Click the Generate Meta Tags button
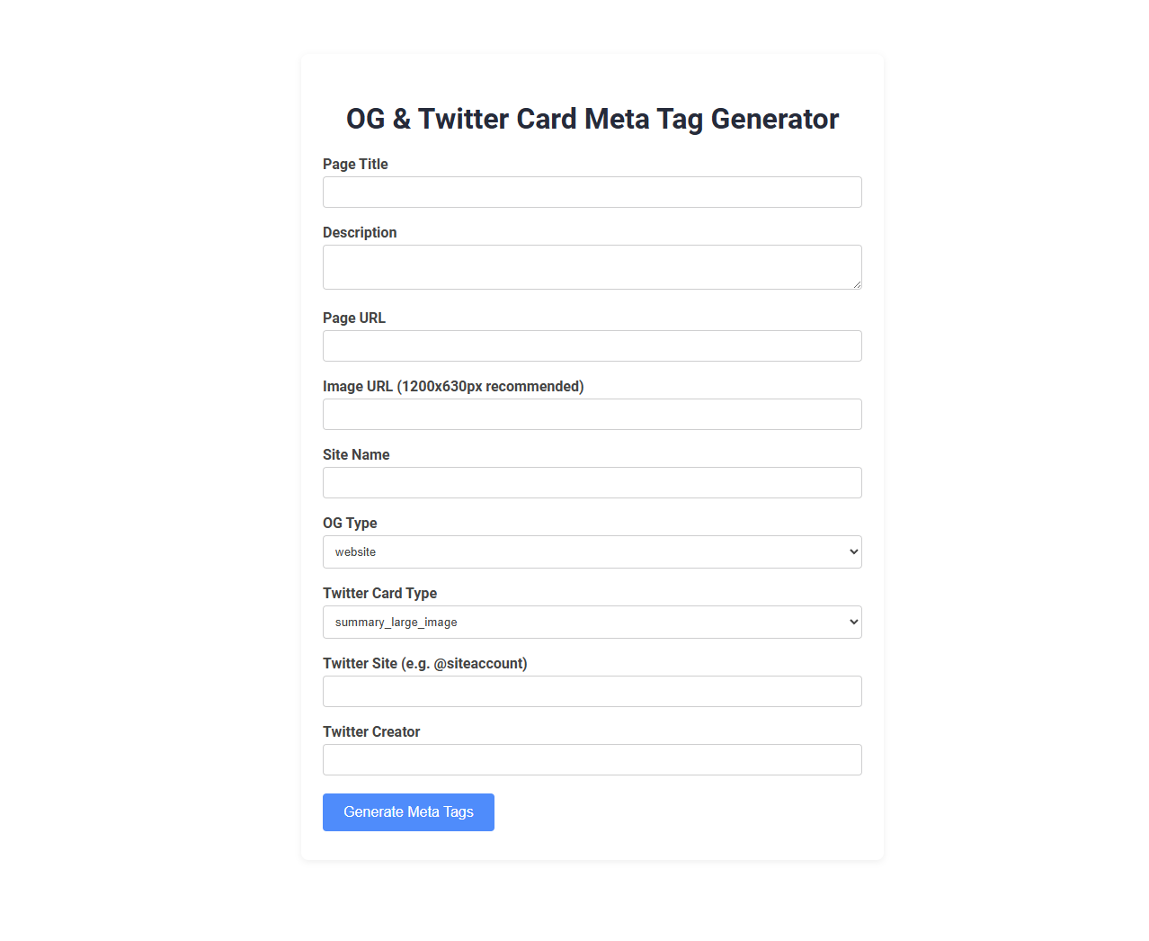Viewport: 1149px width, 941px height. [407, 811]
